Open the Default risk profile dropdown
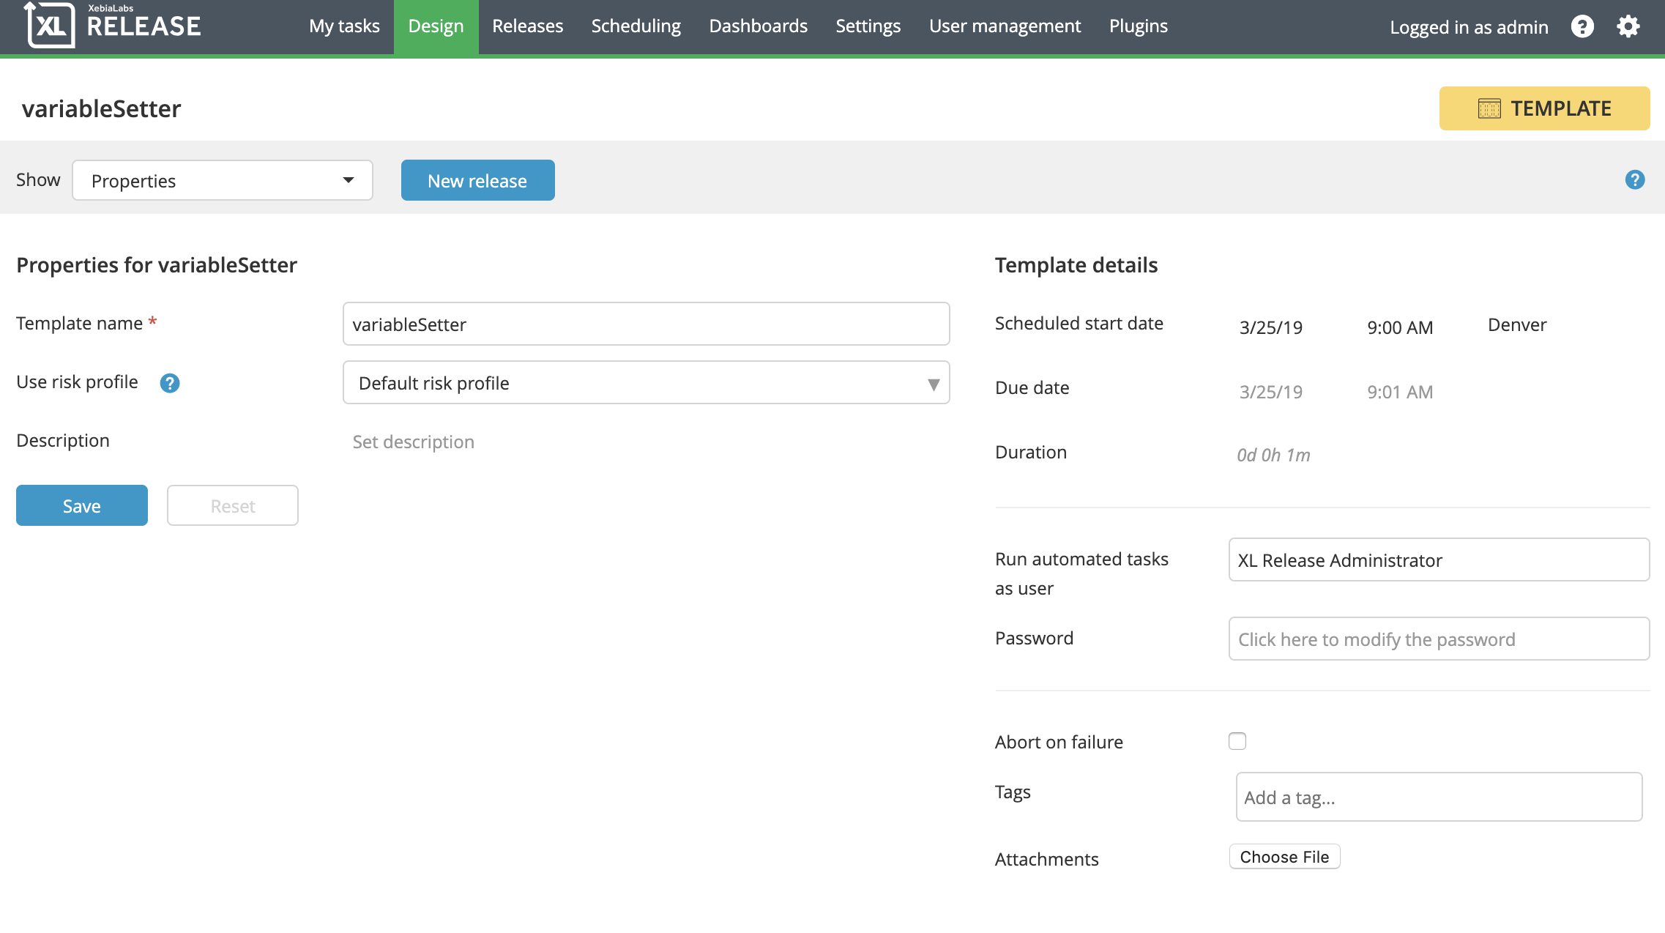Screen dimensions: 1665x933 tap(646, 382)
